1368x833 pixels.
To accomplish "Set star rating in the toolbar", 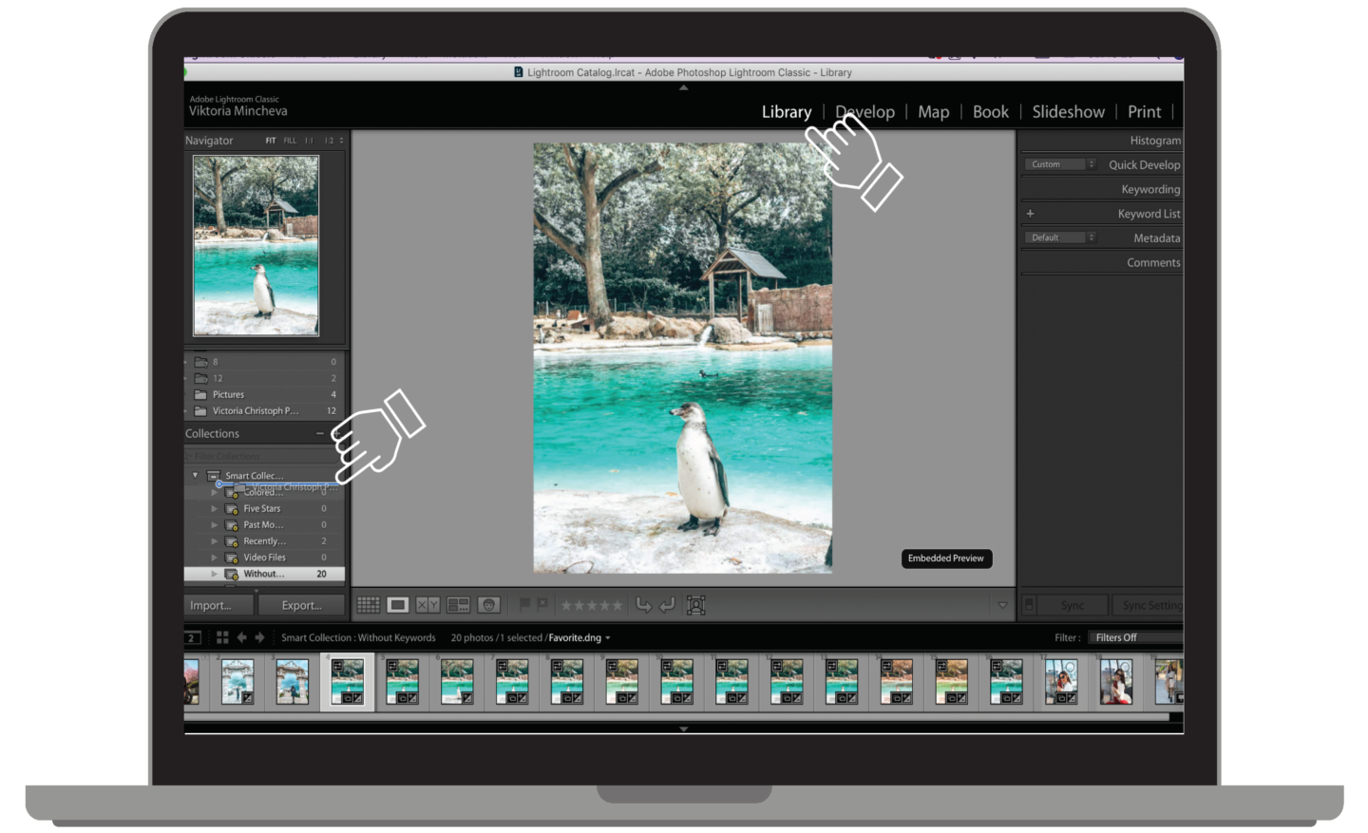I will coord(591,605).
